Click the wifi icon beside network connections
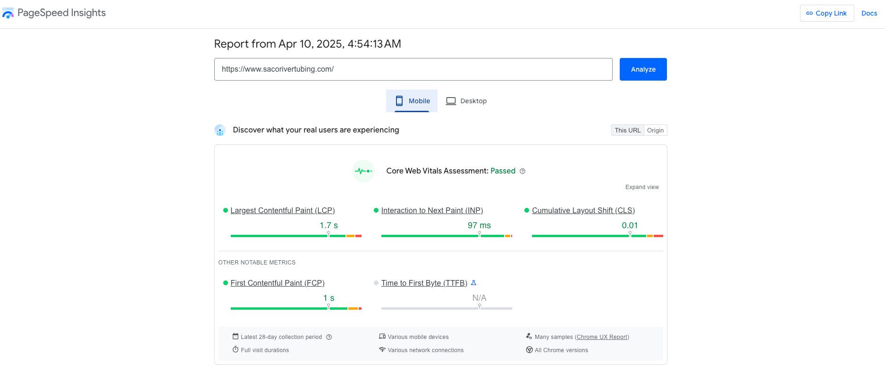885x371 pixels. [382, 350]
